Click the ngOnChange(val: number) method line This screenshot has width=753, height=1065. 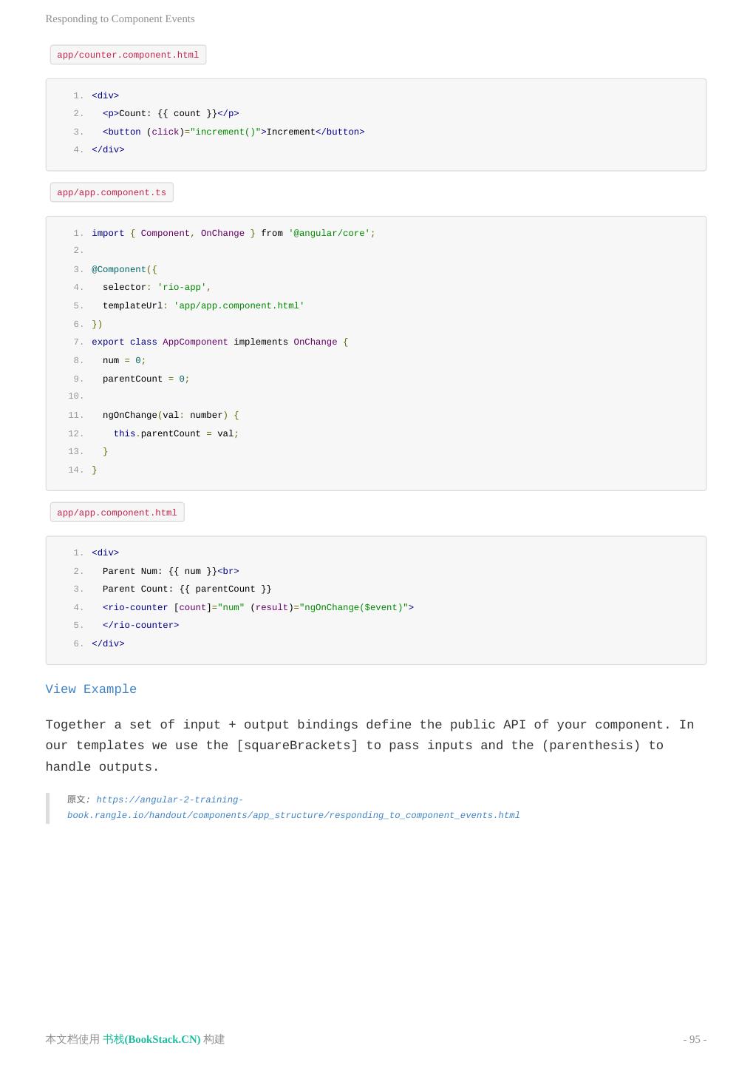(x=171, y=415)
